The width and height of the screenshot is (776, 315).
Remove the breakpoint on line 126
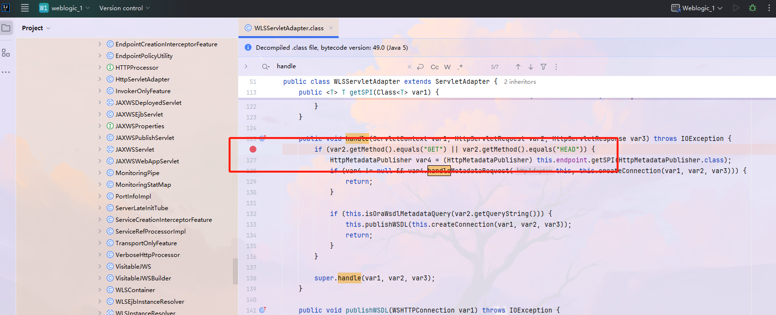(253, 149)
